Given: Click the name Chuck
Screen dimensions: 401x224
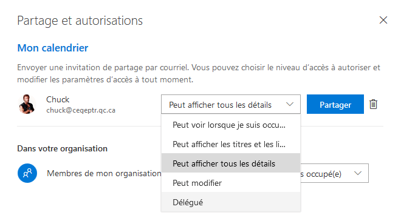Looking at the screenshot, I should tap(58, 99).
